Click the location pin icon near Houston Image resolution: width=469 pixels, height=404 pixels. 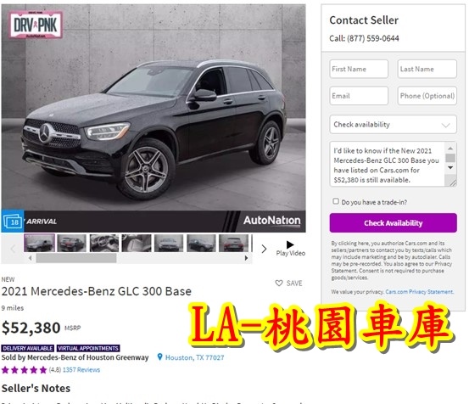pyautogui.click(x=160, y=356)
